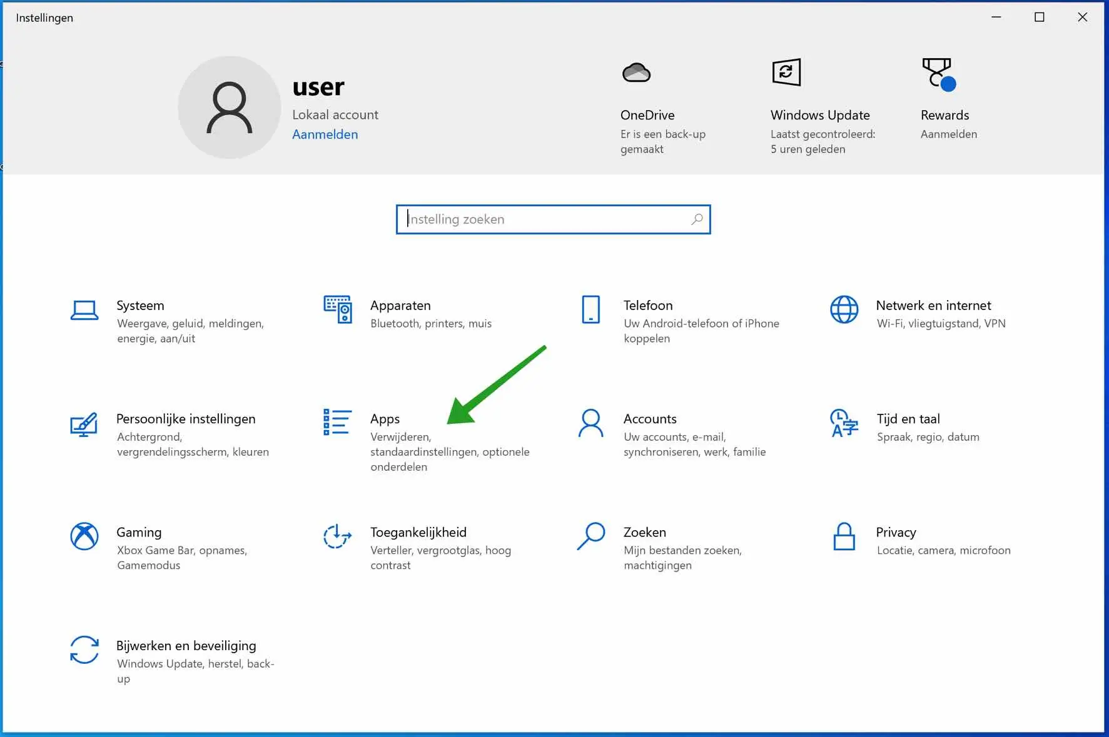Viewport: 1109px width, 737px height.
Task: Click 'Locatie, camera, microfoon' description
Action: click(x=943, y=550)
